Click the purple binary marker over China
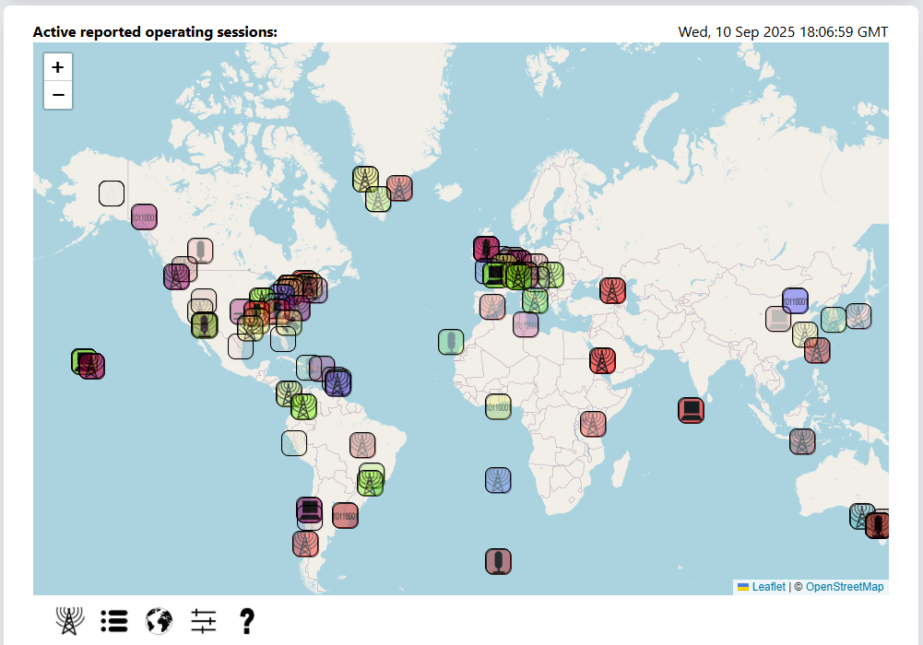Screen dimensions: 923x645 tap(795, 300)
